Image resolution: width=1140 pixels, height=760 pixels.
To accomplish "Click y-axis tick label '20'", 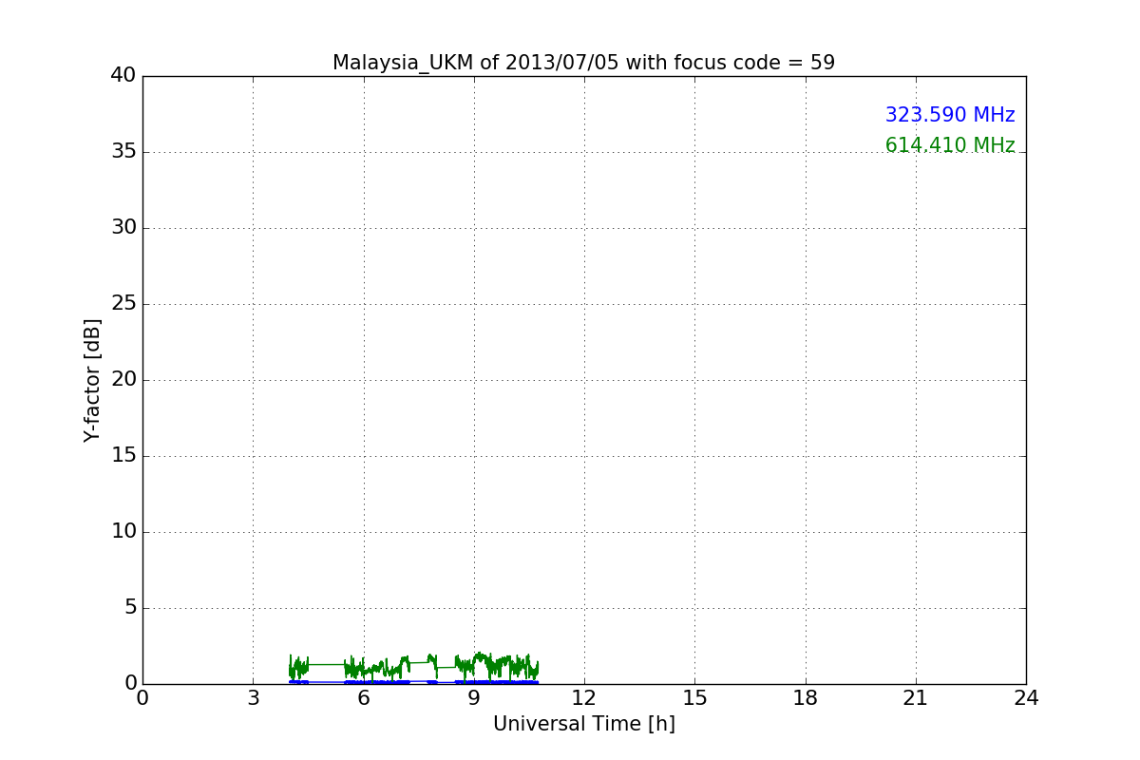I will coord(123,380).
